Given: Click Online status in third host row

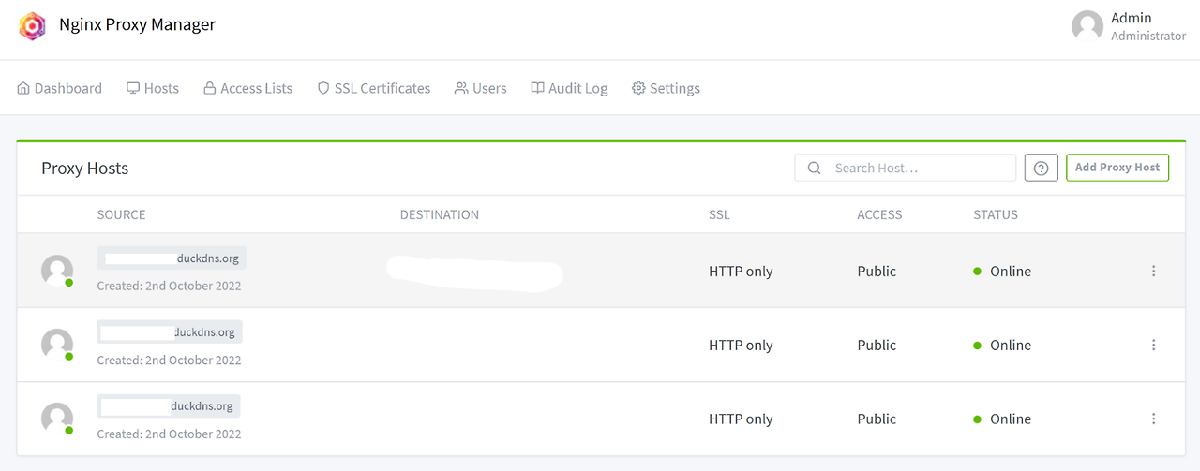Looking at the screenshot, I should [1002, 419].
